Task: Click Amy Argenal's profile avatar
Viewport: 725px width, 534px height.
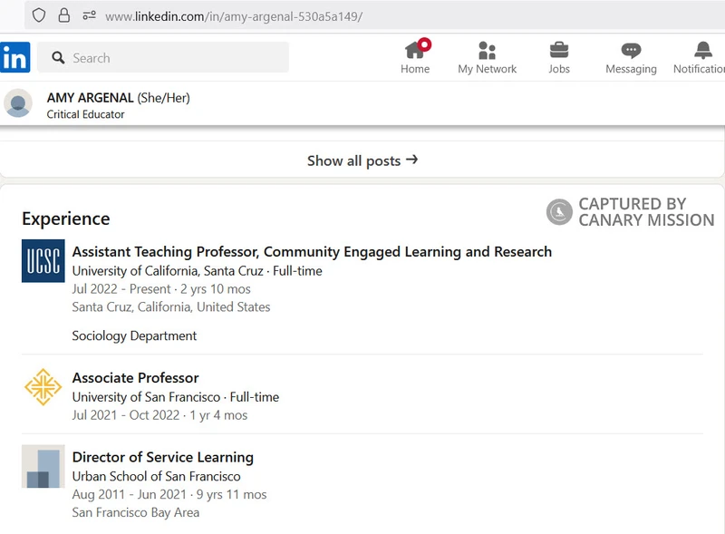Action: (x=18, y=103)
